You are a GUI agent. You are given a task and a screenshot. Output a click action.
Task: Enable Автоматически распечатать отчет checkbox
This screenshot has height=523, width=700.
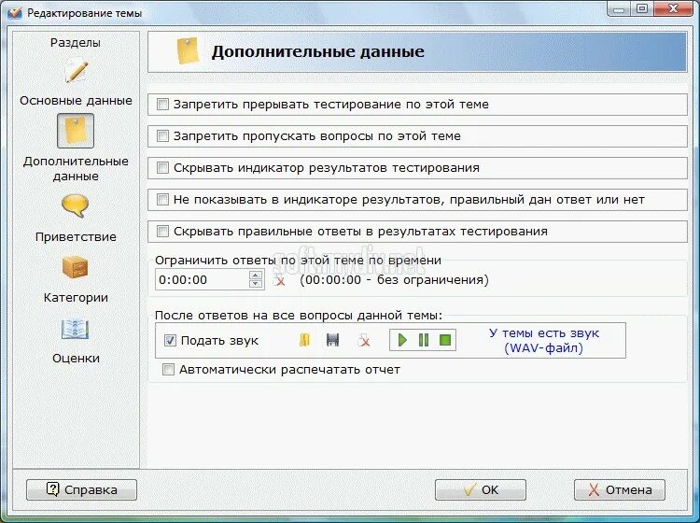tap(168, 370)
